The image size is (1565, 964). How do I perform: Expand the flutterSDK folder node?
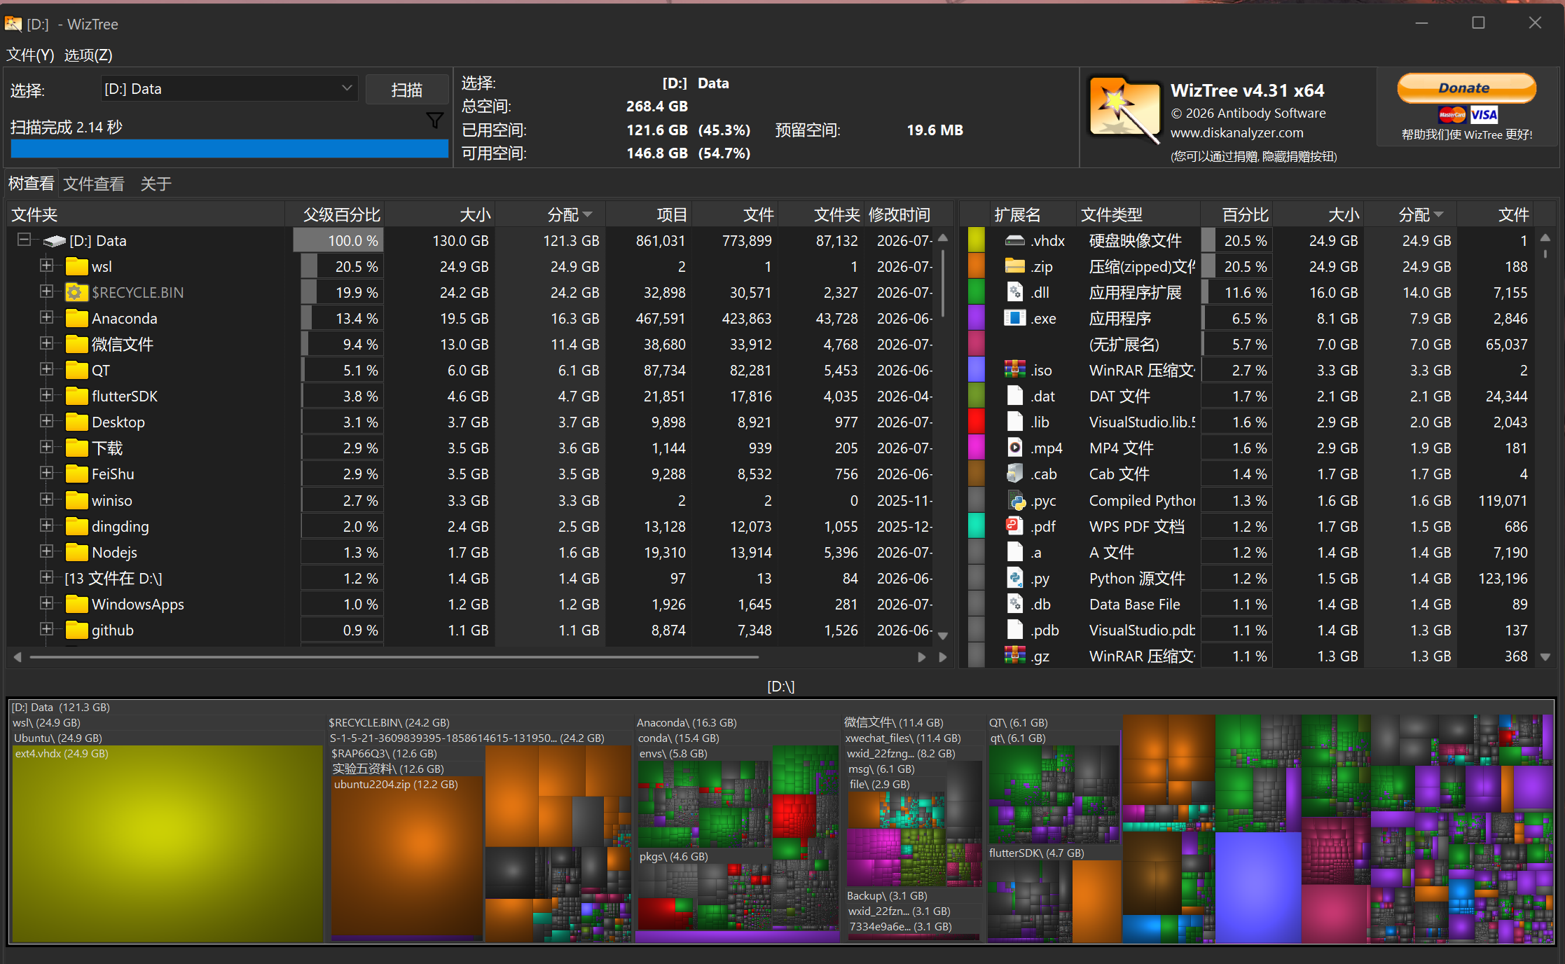click(x=46, y=395)
